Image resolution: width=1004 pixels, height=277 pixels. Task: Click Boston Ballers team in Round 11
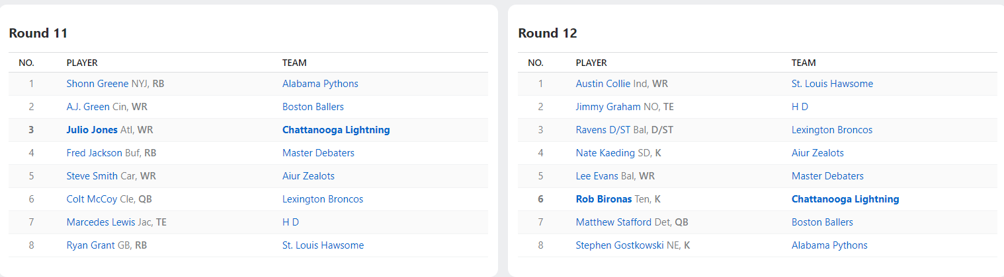[x=313, y=107]
